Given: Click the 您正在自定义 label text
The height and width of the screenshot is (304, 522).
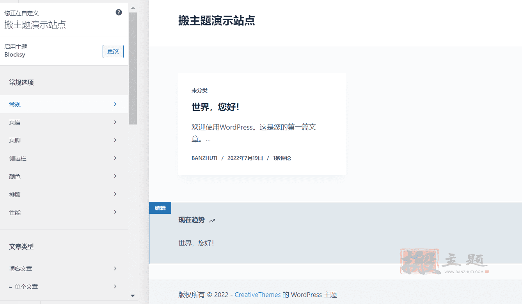Looking at the screenshot, I should pyautogui.click(x=21, y=13).
